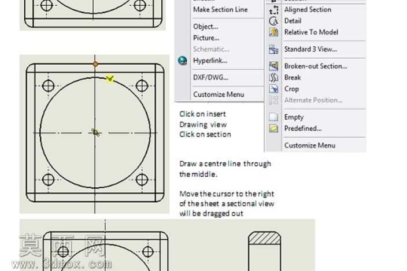The image size is (407, 271).
Task: Open Hyperlink... menu entry
Action: 210,61
